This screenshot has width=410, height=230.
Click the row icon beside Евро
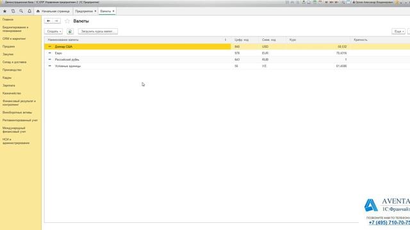tap(50, 53)
